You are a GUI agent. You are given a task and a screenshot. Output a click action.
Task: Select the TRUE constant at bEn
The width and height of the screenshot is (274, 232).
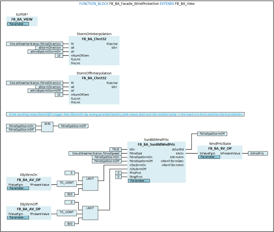pyautogui.click(x=116, y=149)
